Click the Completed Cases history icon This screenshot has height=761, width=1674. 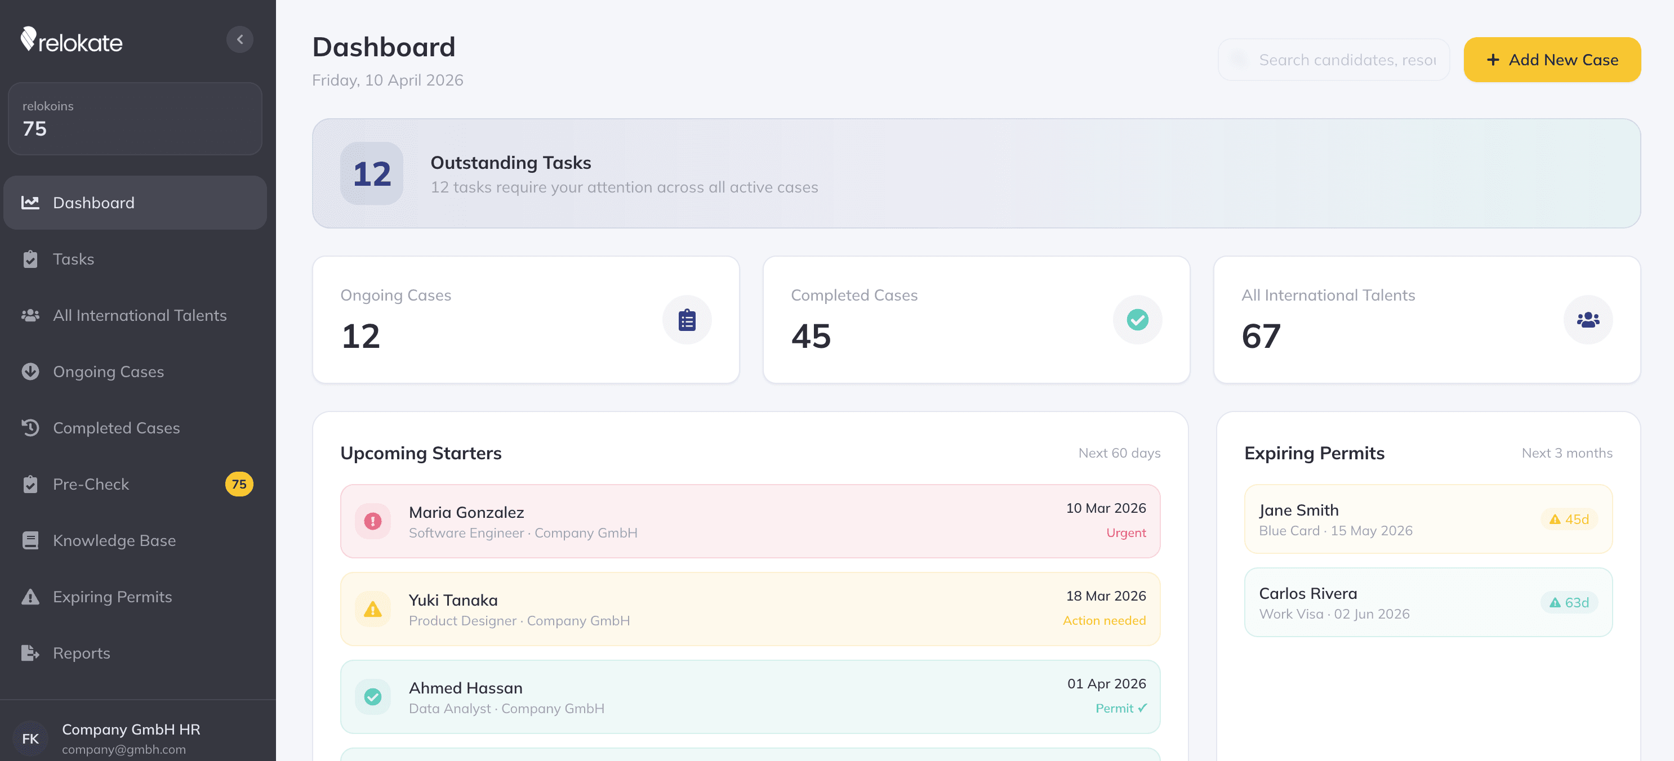(30, 428)
